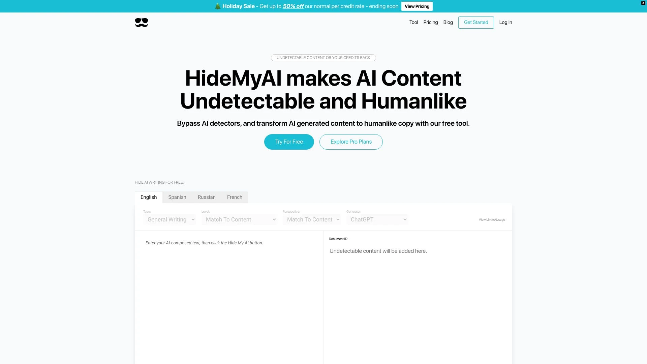Image resolution: width=647 pixels, height=364 pixels.
Task: Expand the Perspective Match To Content dropdown
Action: tap(311, 219)
